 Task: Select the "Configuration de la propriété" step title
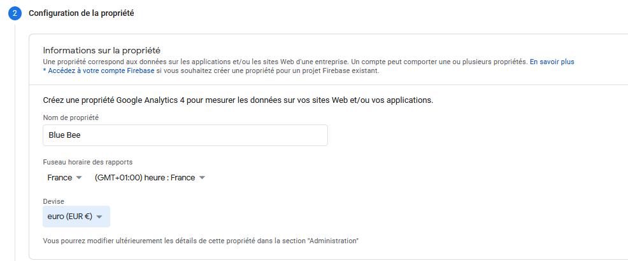pos(82,13)
